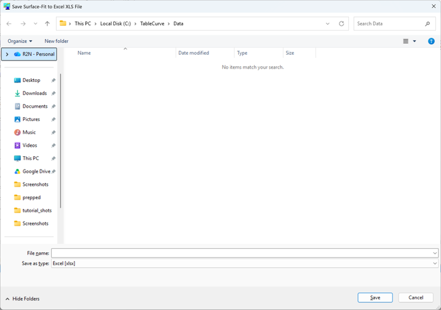Click chevron after Local Disk (C:)

click(x=135, y=24)
